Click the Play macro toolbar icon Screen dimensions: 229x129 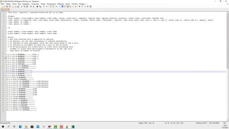tap(85, 6)
